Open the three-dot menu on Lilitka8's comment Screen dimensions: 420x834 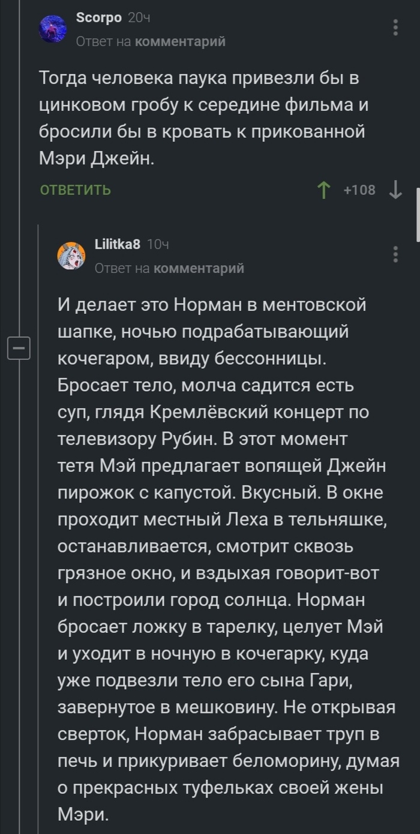[395, 254]
